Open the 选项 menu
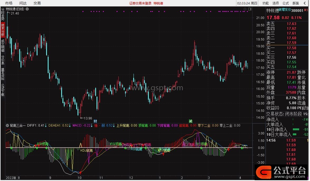310x181 pixels. click(276, 3)
